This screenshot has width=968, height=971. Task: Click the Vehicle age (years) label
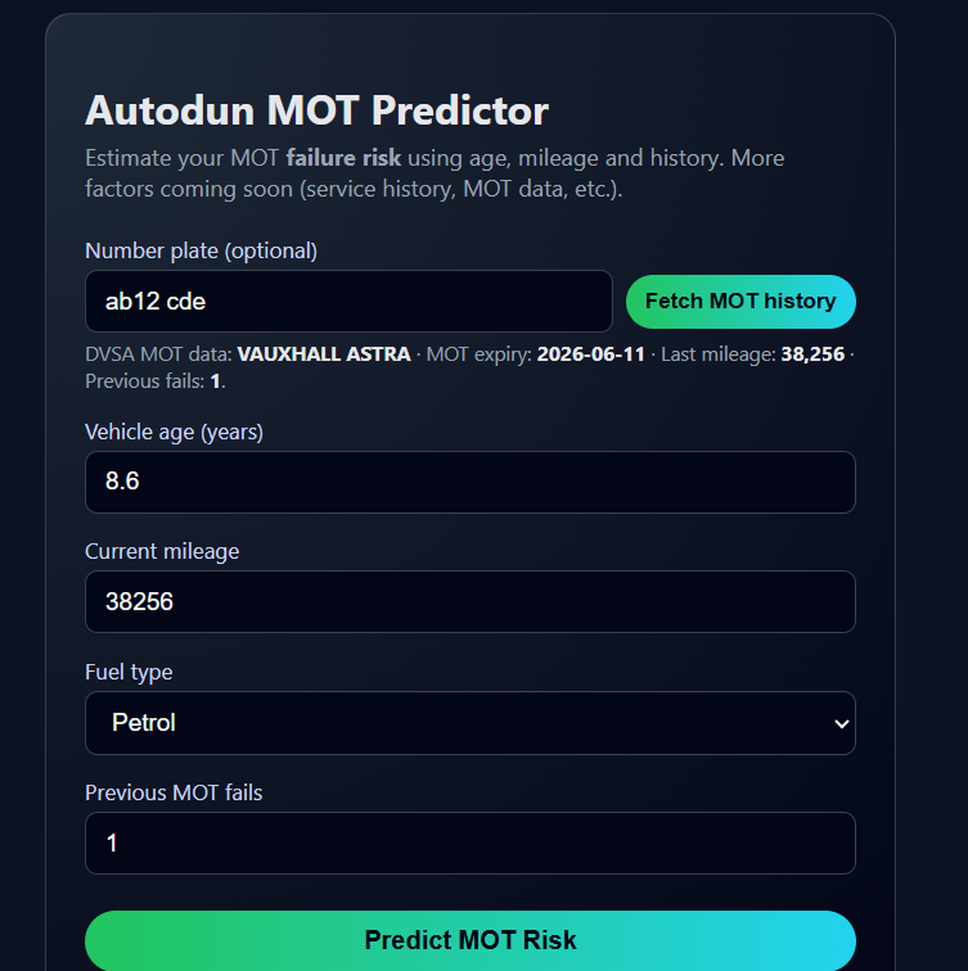pos(173,432)
